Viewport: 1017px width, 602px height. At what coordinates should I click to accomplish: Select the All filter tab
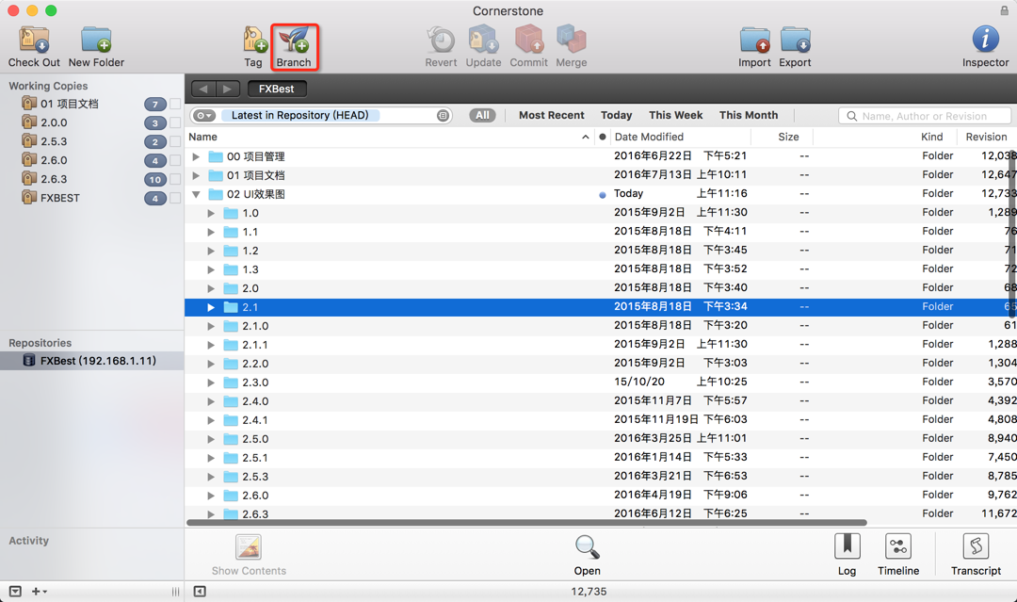point(482,116)
